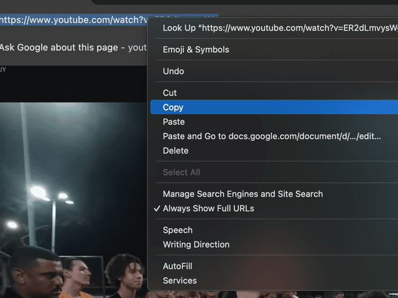Click the YouTube video frame
Image resolution: width=398 pixels, height=298 pixels.
tap(73, 200)
